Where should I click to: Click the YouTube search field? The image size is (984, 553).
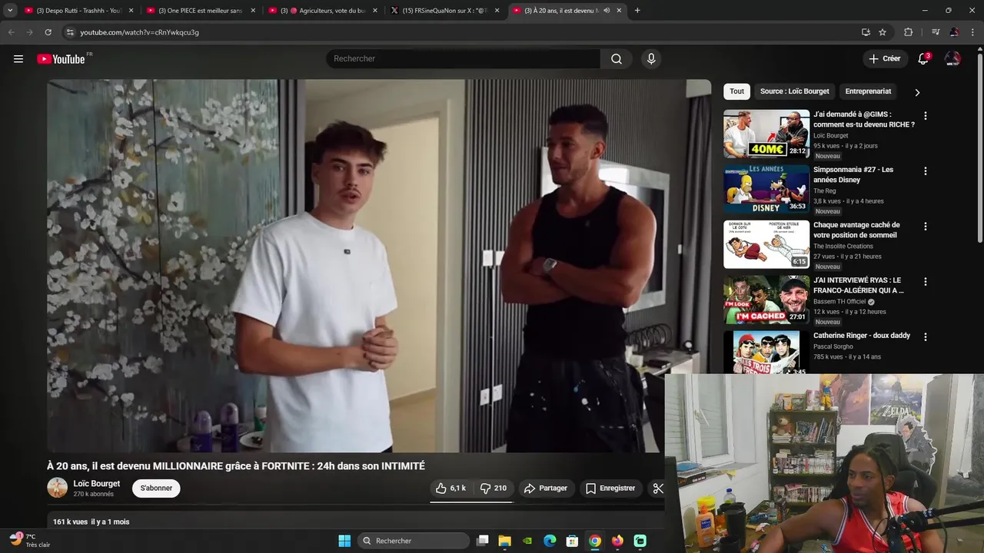click(x=463, y=59)
